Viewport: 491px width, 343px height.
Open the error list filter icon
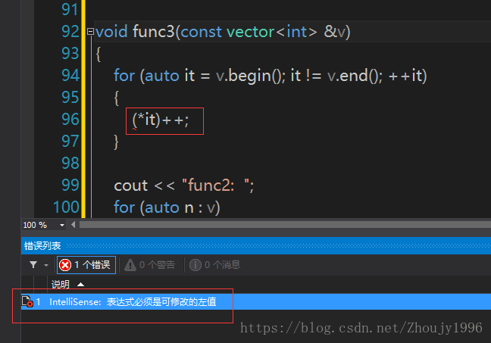click(x=33, y=265)
